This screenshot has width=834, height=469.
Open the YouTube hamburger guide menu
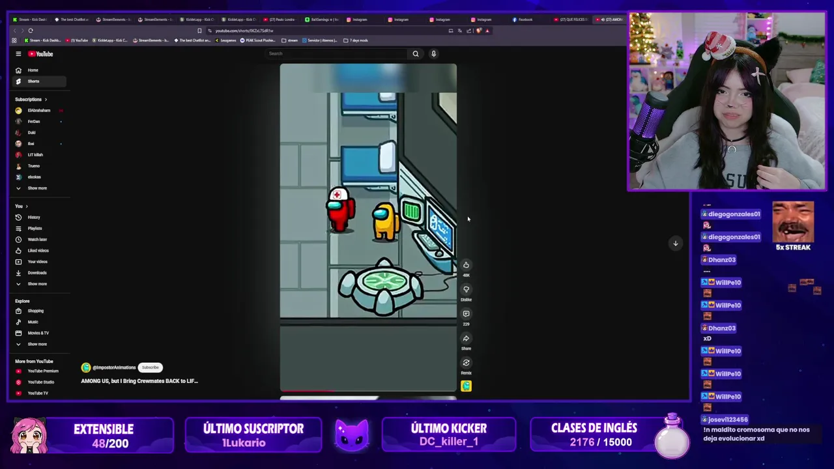pos(18,54)
